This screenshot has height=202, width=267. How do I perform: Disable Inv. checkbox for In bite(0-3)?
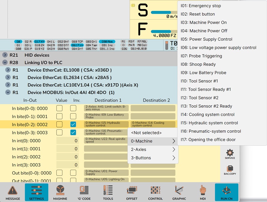pyautogui.click(x=73, y=132)
